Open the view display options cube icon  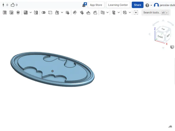172,47
